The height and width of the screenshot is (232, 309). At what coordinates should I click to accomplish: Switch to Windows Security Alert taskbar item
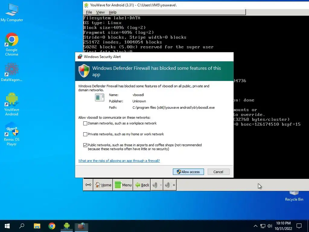click(x=81, y=226)
